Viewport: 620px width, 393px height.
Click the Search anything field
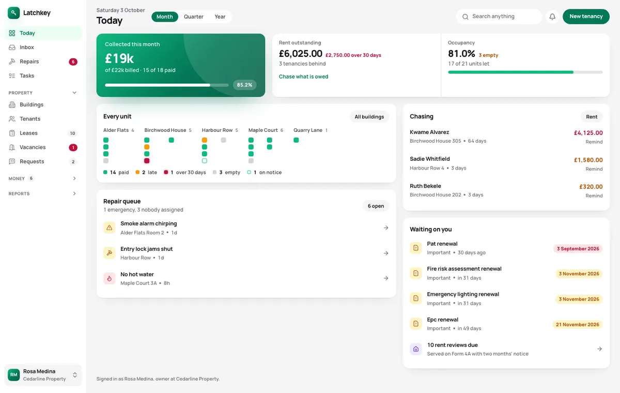click(x=499, y=17)
